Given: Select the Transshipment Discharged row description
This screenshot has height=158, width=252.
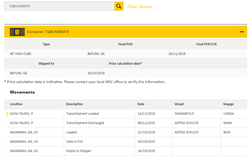Looking at the screenshot, I should 85,123.
